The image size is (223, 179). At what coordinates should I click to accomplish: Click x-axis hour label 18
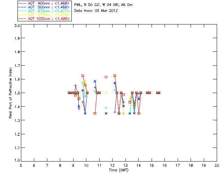pos(191,165)
